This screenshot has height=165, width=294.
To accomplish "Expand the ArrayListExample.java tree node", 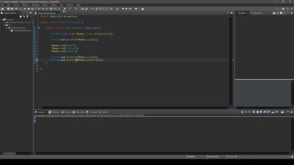I will pos(9,31).
